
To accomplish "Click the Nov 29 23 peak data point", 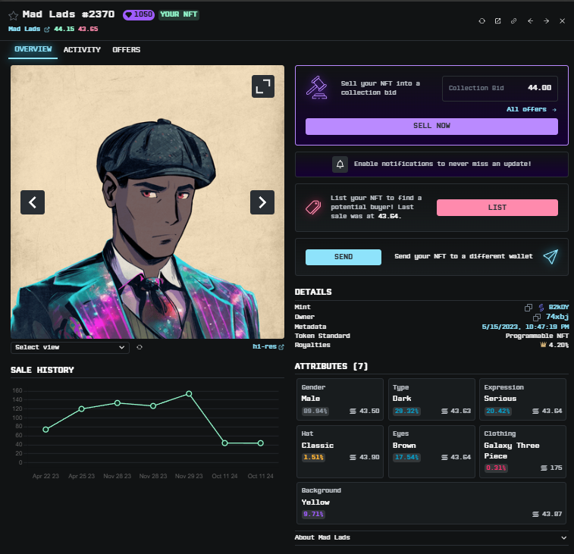I will pos(189,394).
